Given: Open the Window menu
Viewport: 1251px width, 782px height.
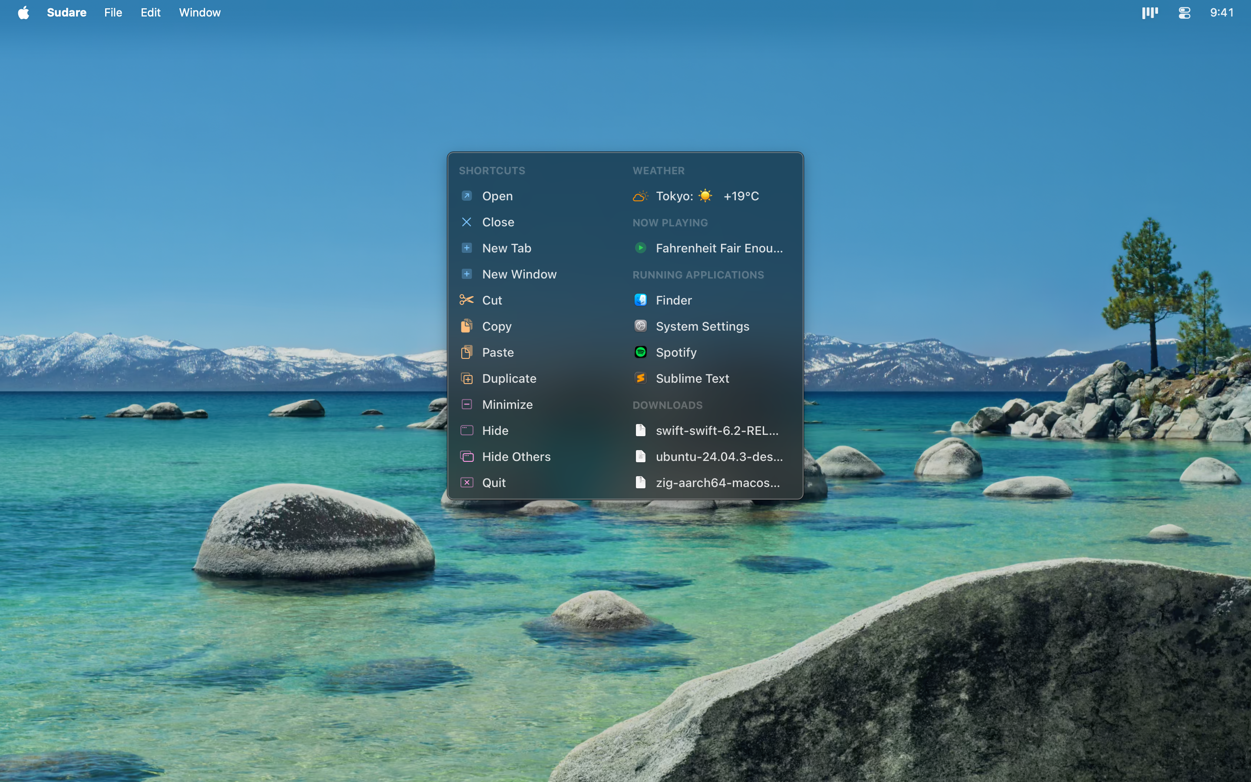Looking at the screenshot, I should (199, 13).
